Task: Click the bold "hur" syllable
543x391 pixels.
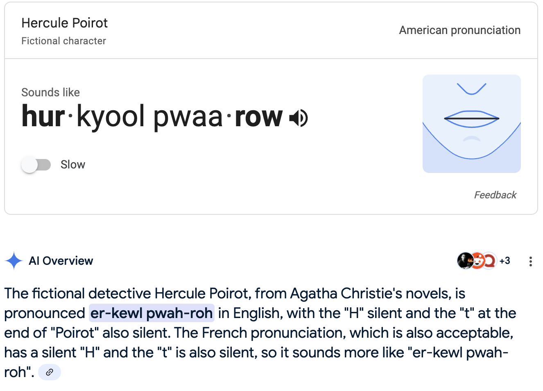Action: coord(43,116)
